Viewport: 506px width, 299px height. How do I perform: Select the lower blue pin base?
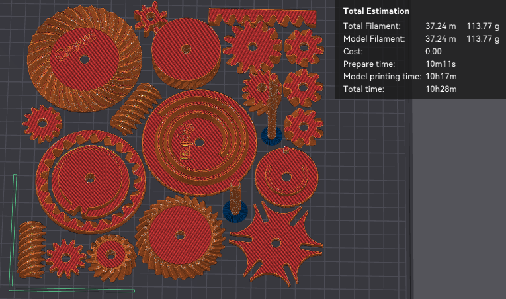tap(234, 211)
